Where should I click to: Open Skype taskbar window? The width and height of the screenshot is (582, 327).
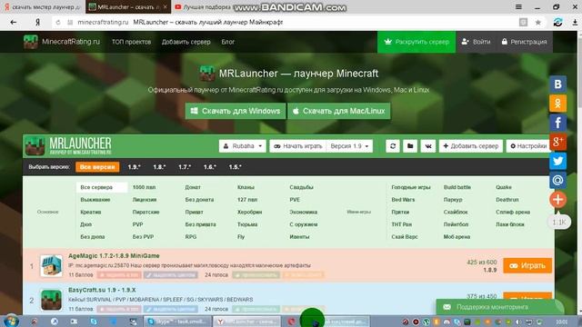pos(177,322)
